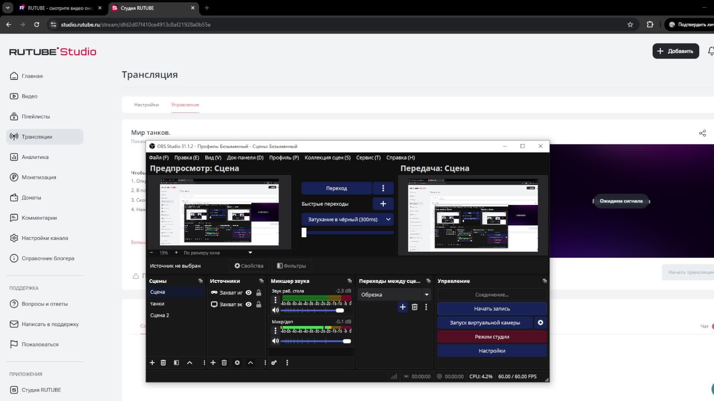Delete selected source with trash icon
This screenshot has height=401, width=714.
[x=224, y=363]
